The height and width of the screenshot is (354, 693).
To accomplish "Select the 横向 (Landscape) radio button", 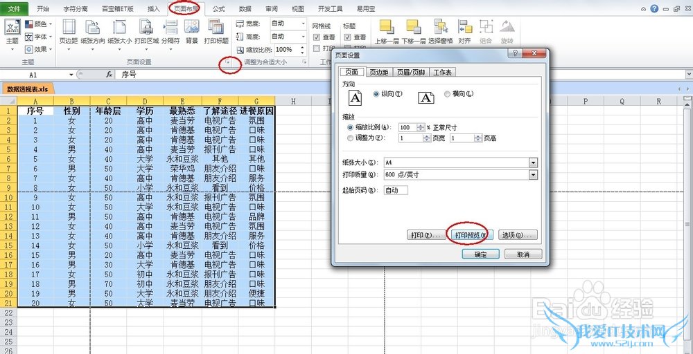I will tap(447, 94).
